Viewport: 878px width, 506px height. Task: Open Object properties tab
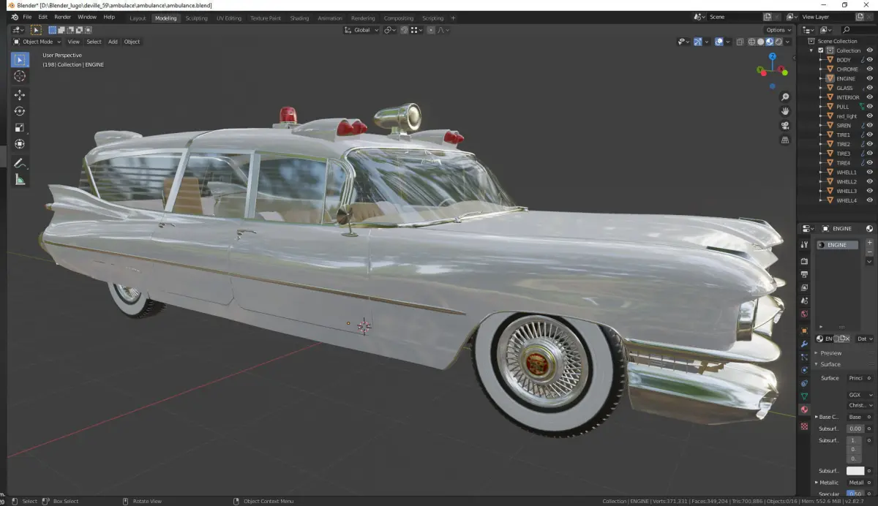pyautogui.click(x=804, y=331)
